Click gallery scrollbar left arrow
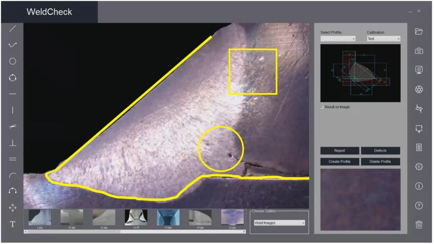Image resolution: width=434 pixels, height=244 pixels. 26,232
